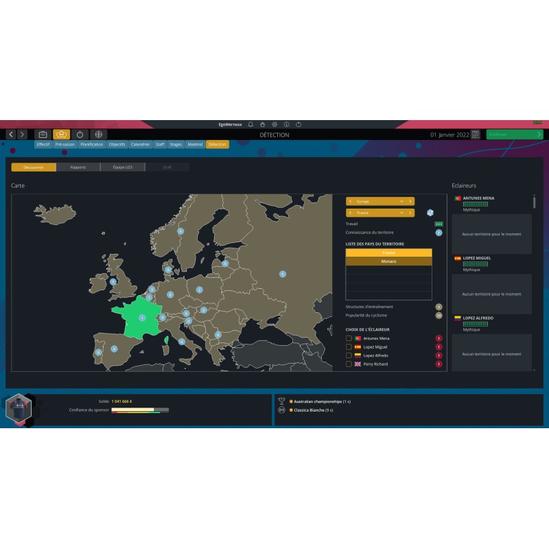This screenshot has height=549, width=549.
Task: Check the Antunes Mena scout checkbox
Action: [x=349, y=338]
